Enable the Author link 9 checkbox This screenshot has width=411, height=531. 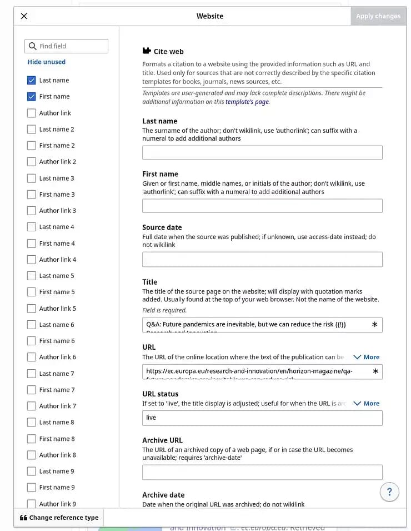pos(32,503)
